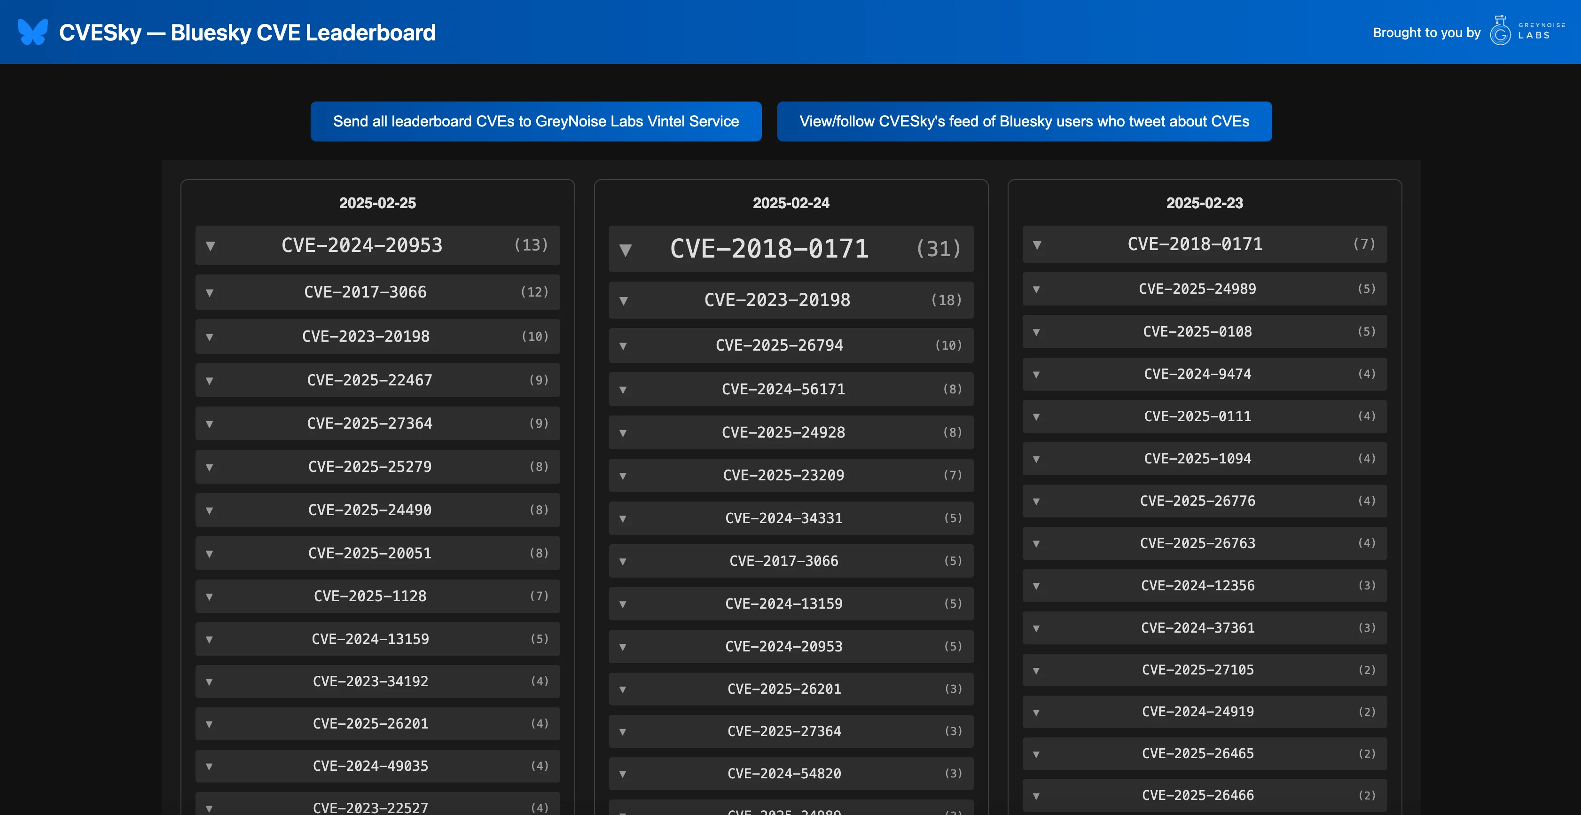The height and width of the screenshot is (815, 1581).
Task: Click the (31) count beside CVE-2018-0171
Action: point(939,249)
